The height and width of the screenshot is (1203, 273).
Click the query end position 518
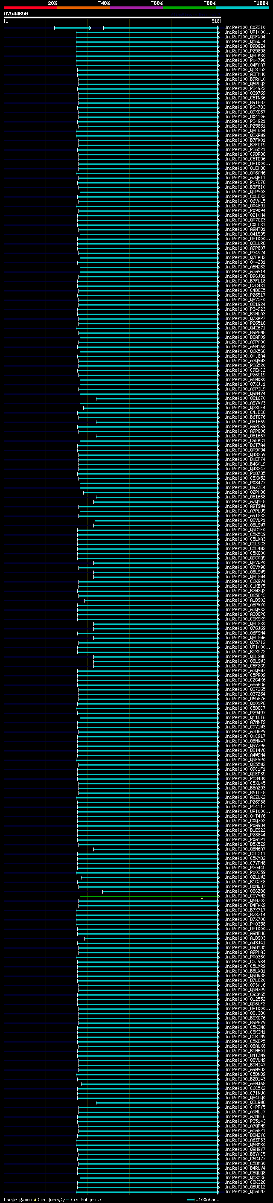[x=215, y=21]
